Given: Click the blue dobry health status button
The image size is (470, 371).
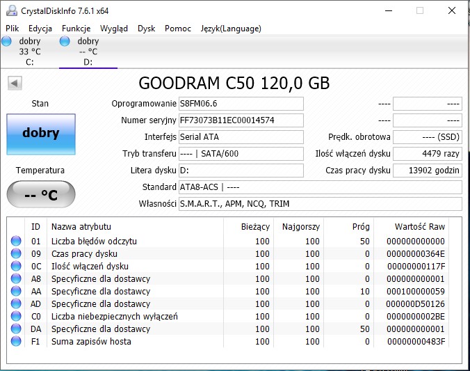Looking at the screenshot, I should click(41, 134).
